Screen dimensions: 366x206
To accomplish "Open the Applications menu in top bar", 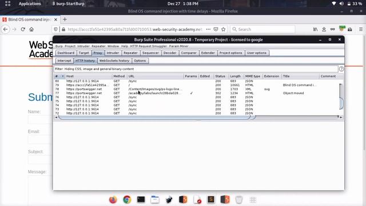I will [30, 4].
